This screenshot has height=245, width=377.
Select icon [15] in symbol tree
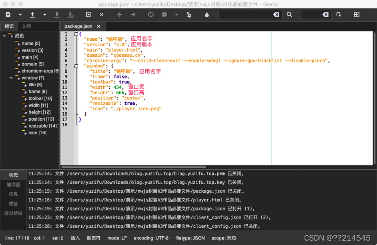[37, 133]
